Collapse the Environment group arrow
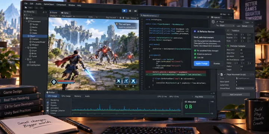Screen dimensions: 269x134 [x=27, y=21]
